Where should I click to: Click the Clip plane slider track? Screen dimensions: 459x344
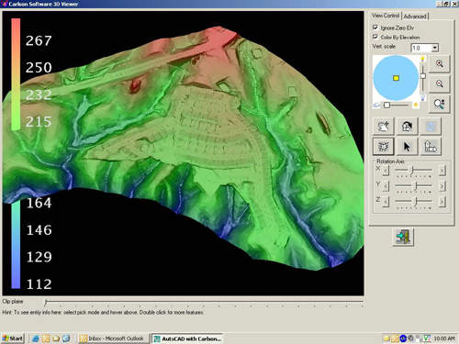pyautogui.click(x=204, y=303)
